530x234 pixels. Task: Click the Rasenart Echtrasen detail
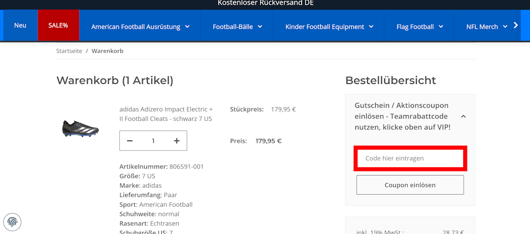point(149,223)
